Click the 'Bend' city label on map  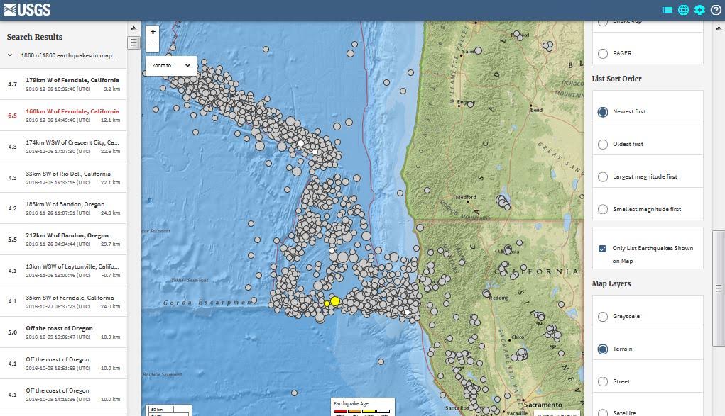[x=536, y=110]
